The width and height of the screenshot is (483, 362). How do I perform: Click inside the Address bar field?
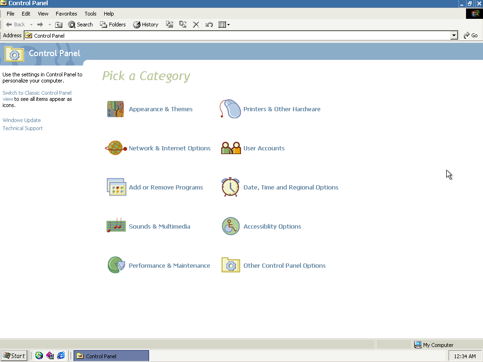pos(236,35)
